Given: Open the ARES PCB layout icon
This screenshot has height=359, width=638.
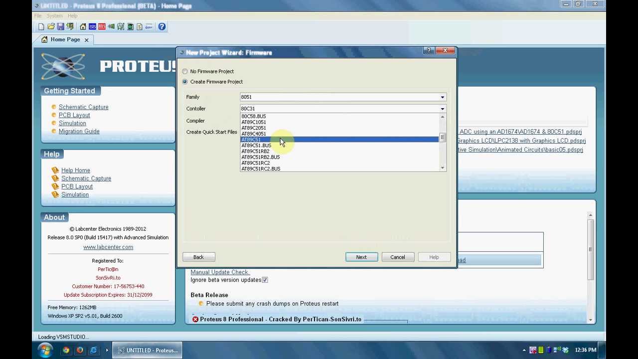Looking at the screenshot, I should click(102, 26).
